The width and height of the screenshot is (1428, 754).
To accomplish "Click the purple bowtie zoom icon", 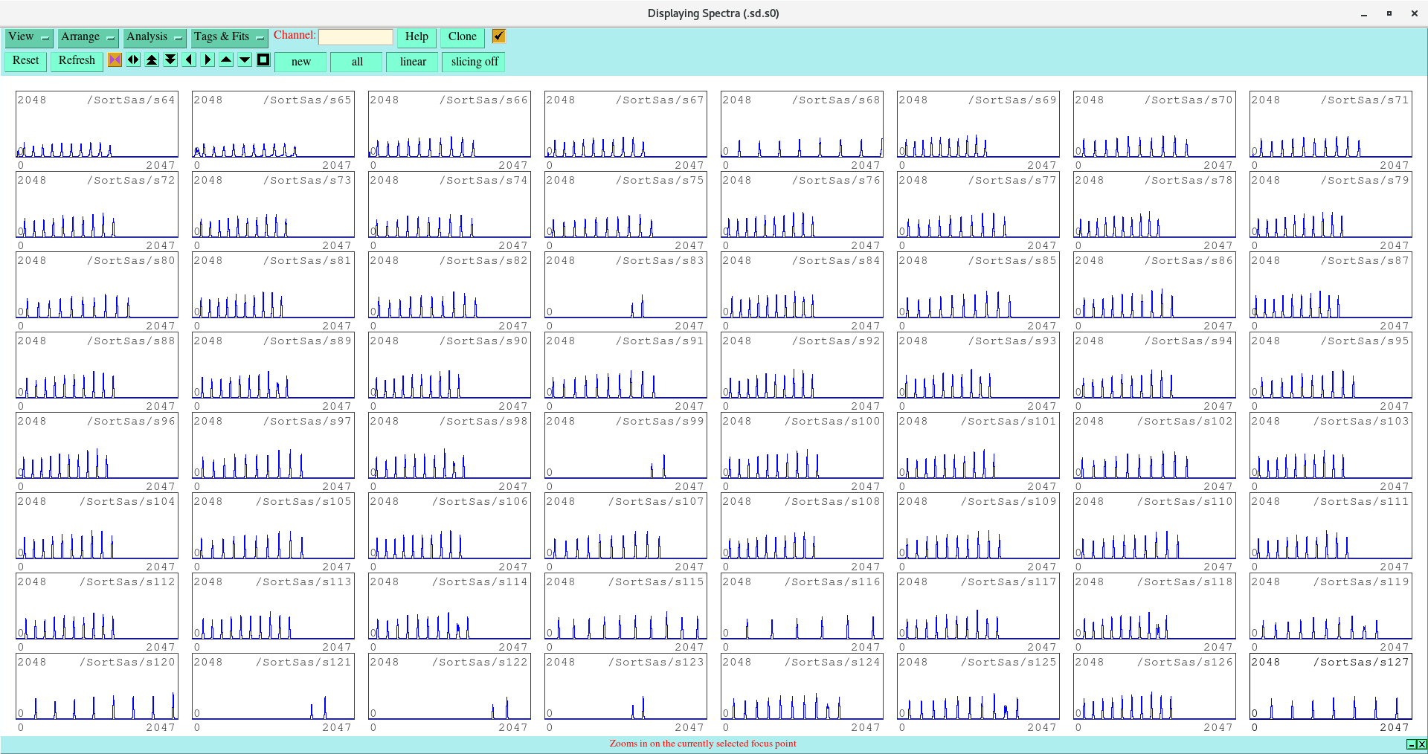I will point(115,60).
